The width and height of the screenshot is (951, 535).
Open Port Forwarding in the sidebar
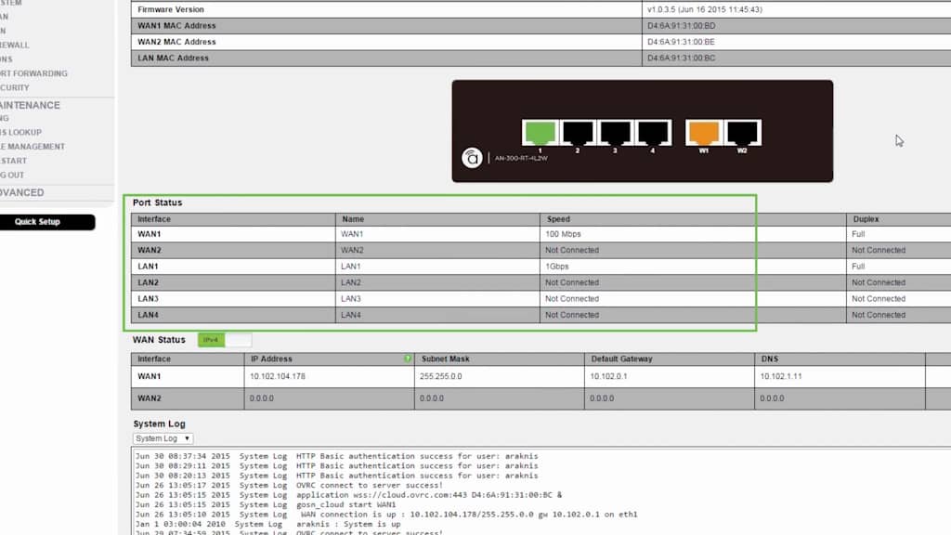click(34, 73)
